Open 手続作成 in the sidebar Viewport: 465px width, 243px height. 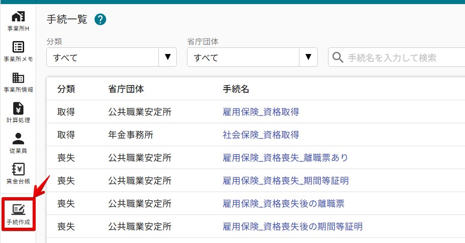coord(18,214)
